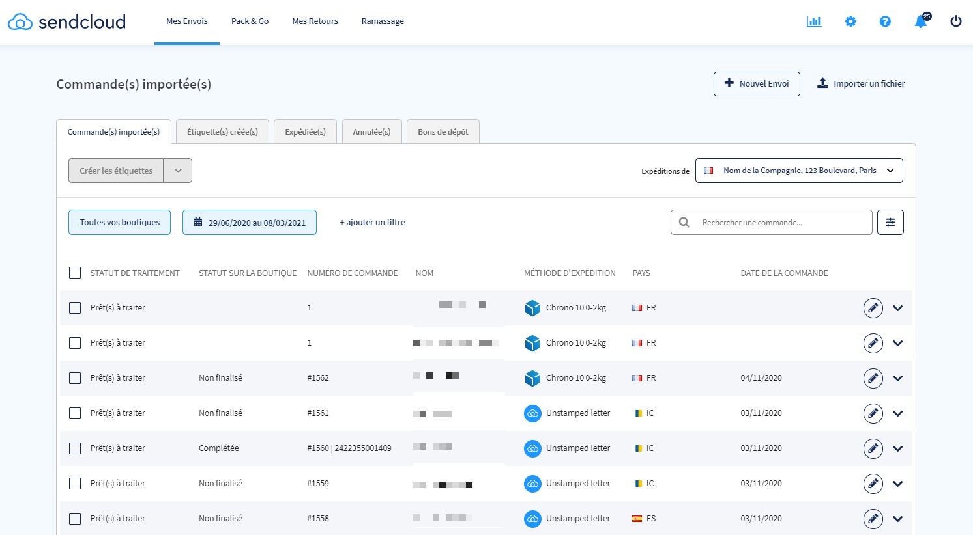Viewport: 973px width, 535px height.
Task: Edit order #1560 with pencil icon
Action: (873, 448)
